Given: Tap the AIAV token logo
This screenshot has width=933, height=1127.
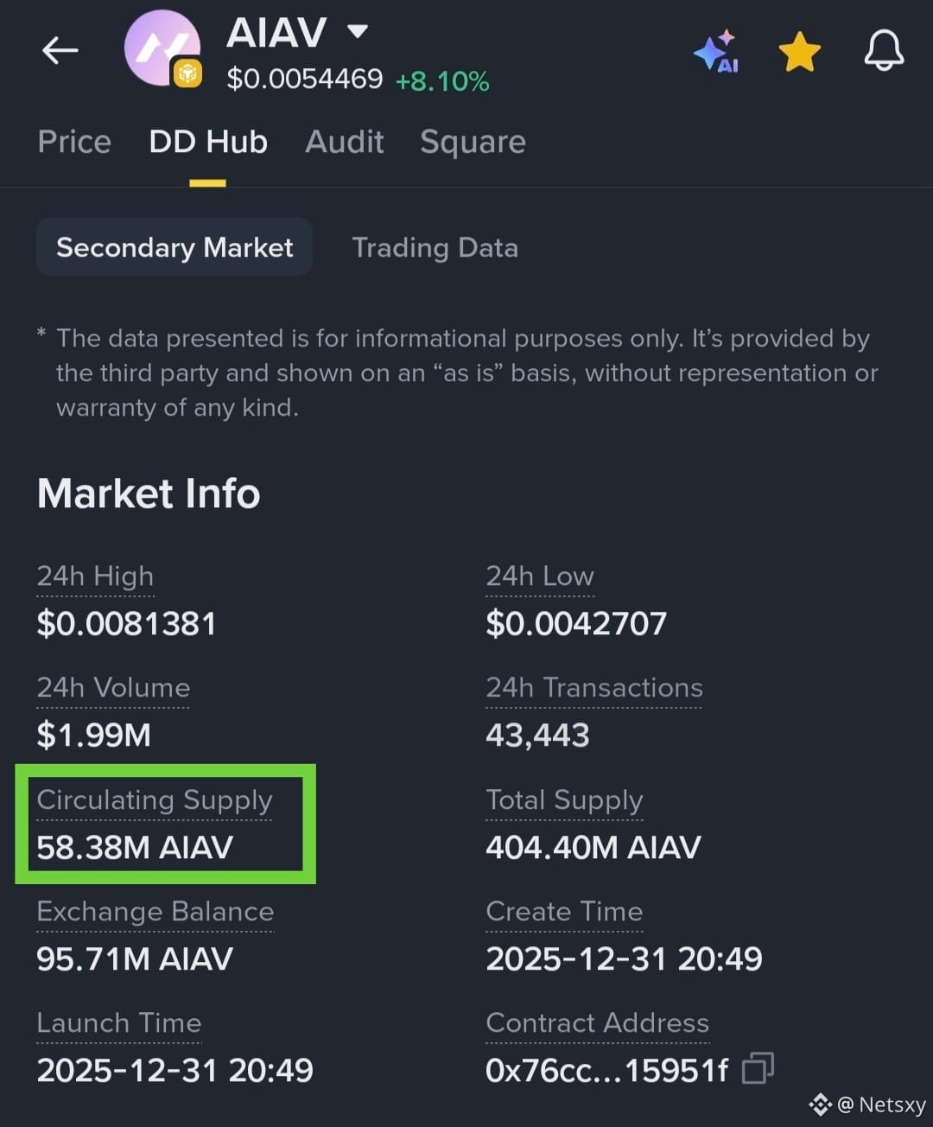Looking at the screenshot, I should click(x=163, y=48).
